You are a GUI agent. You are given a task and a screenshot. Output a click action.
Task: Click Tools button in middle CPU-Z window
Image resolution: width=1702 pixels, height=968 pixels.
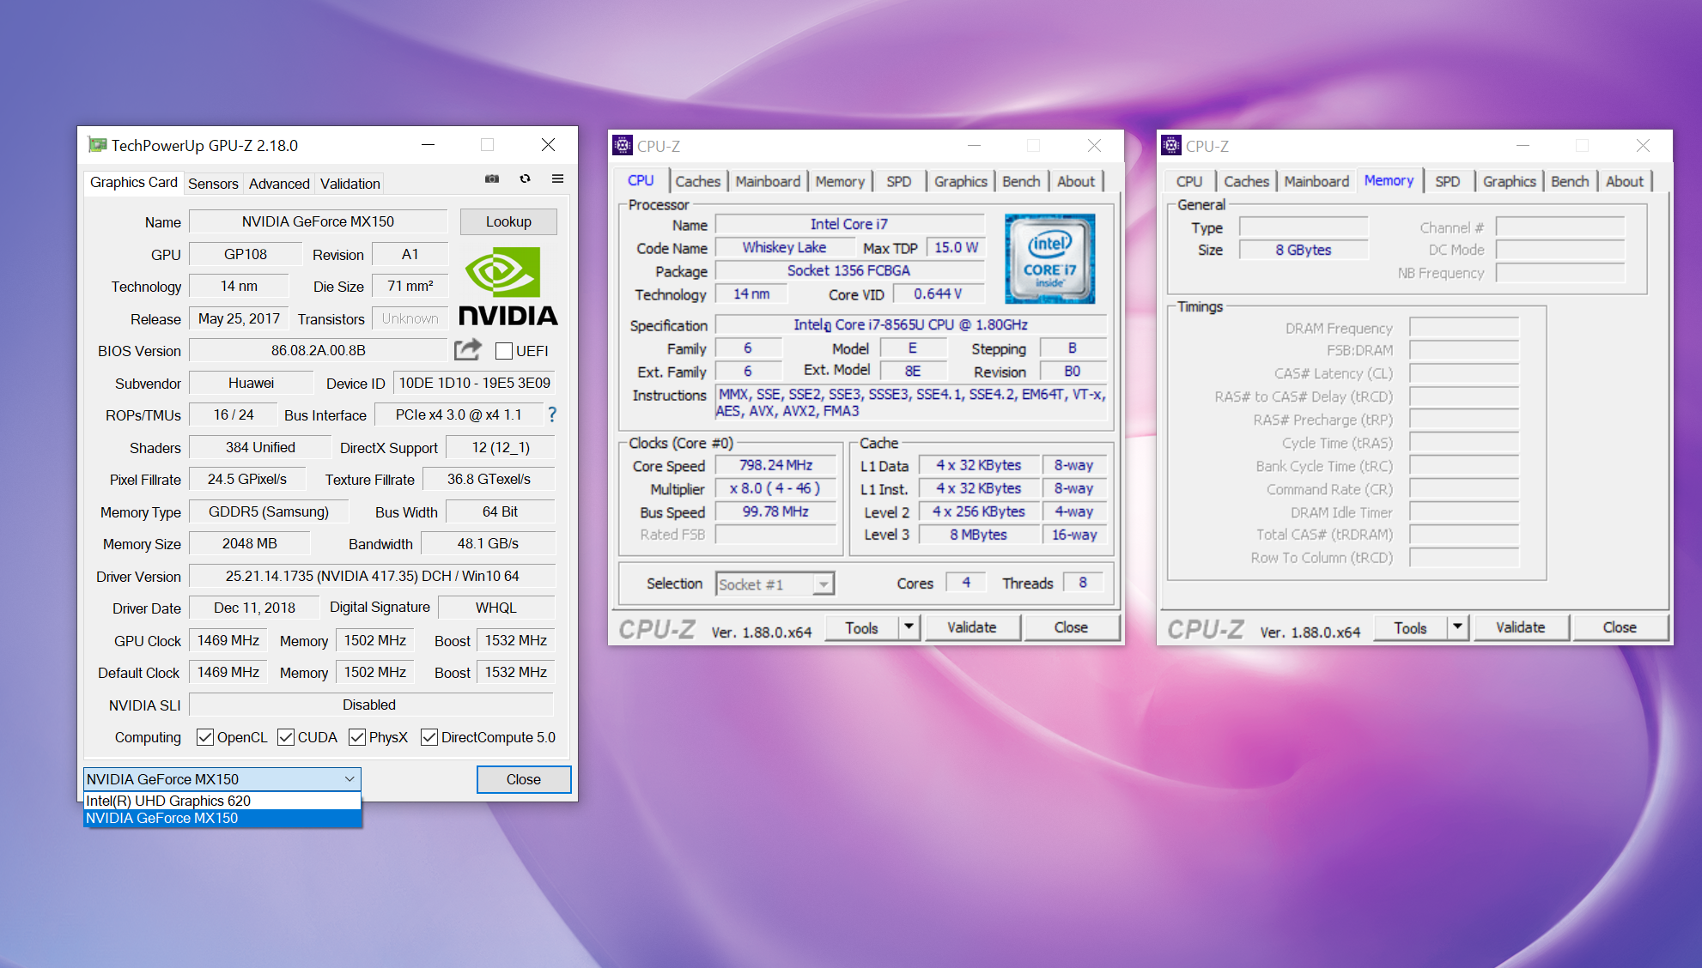click(862, 627)
